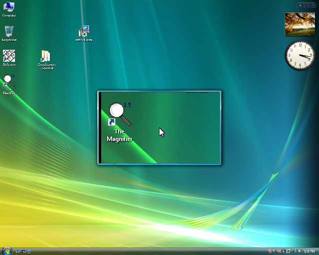This screenshot has height=255, width=319.
Task: Click the Show Desktop quick launch icon
Action: point(17,251)
